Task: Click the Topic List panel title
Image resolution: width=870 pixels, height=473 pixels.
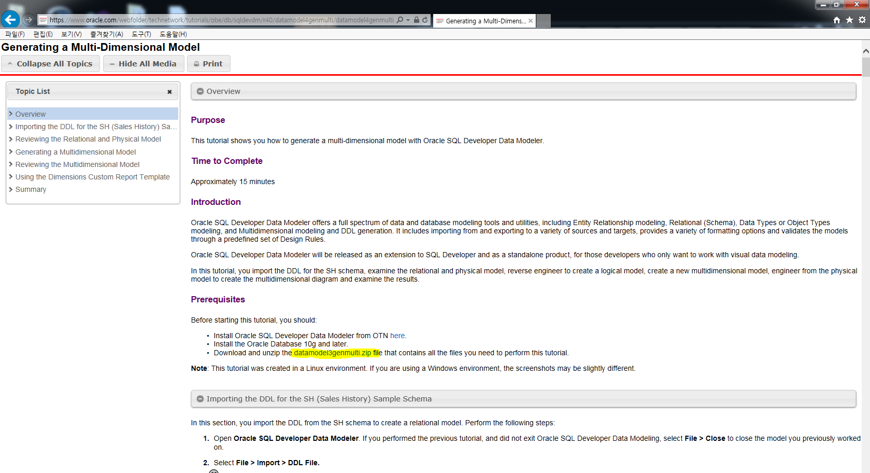Action: point(33,91)
